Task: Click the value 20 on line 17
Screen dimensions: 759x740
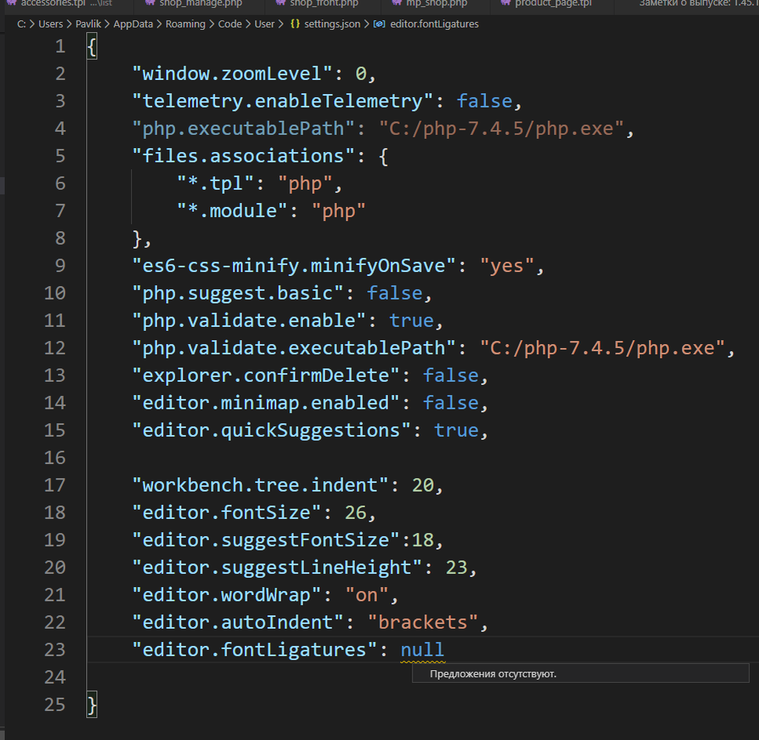Action: (x=423, y=485)
